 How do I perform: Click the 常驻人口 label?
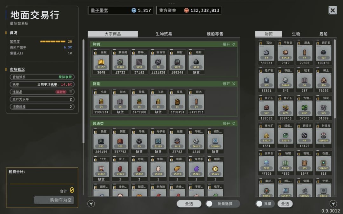pos(17,53)
